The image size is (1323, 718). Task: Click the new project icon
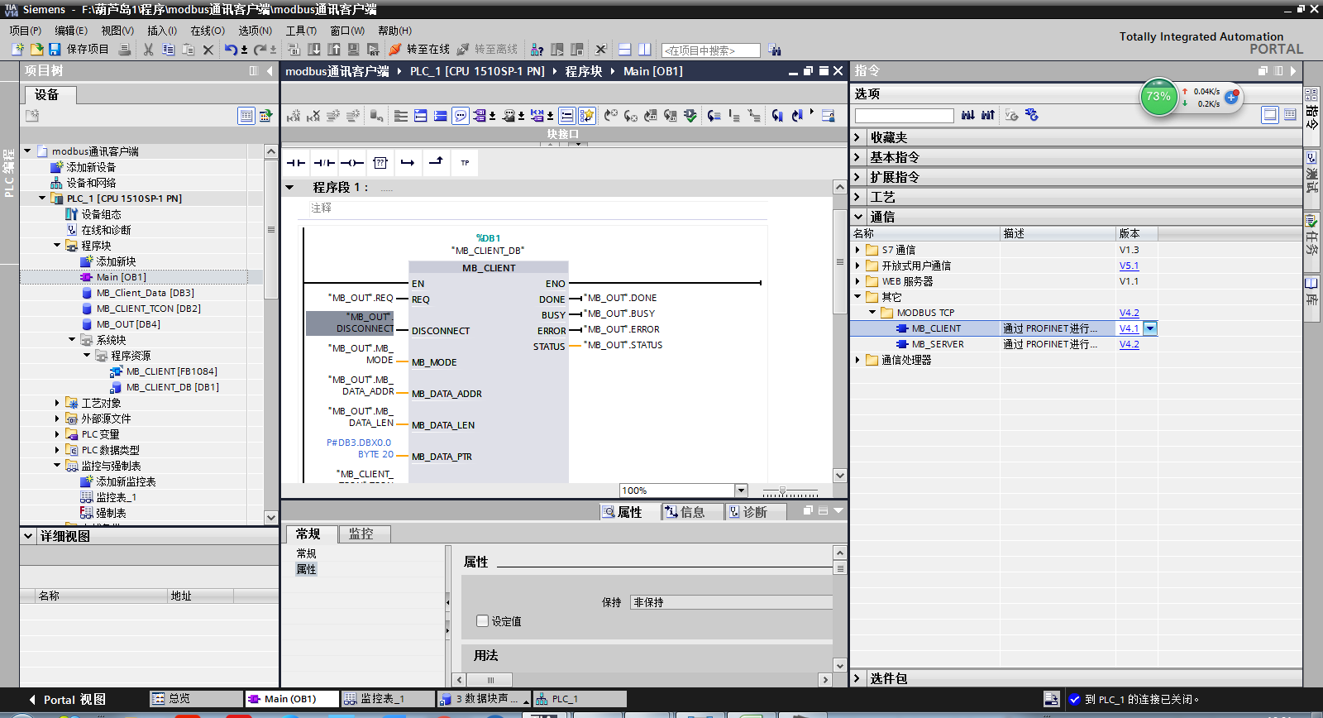[x=17, y=50]
